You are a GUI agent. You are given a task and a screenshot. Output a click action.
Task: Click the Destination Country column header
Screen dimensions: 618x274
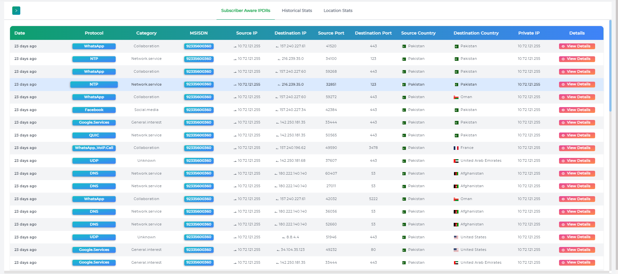(476, 33)
